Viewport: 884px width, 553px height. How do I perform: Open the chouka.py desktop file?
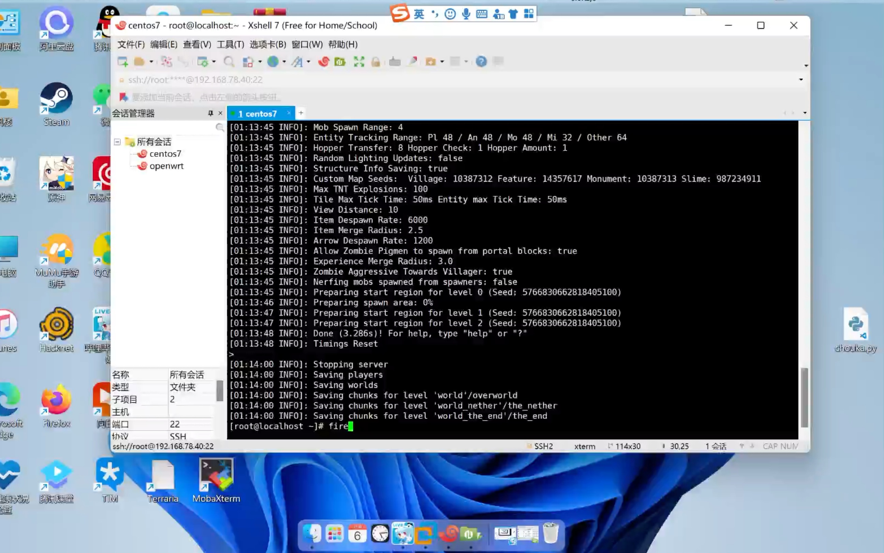coord(855,330)
